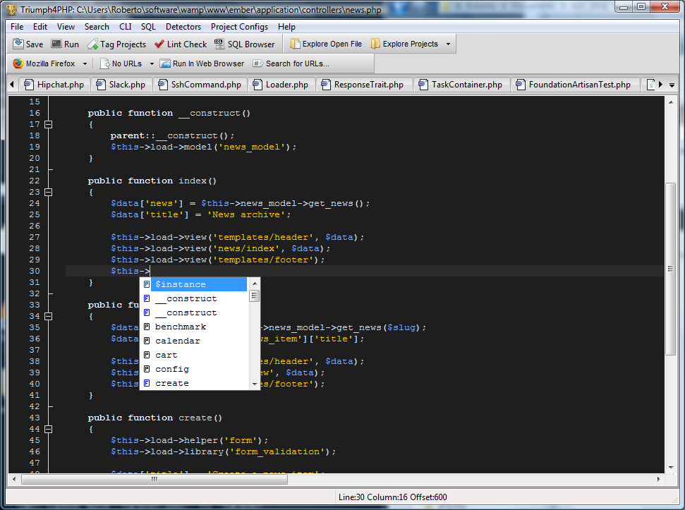Collapse the code fold at line 44
Image resolution: width=685 pixels, height=510 pixels.
coord(49,429)
